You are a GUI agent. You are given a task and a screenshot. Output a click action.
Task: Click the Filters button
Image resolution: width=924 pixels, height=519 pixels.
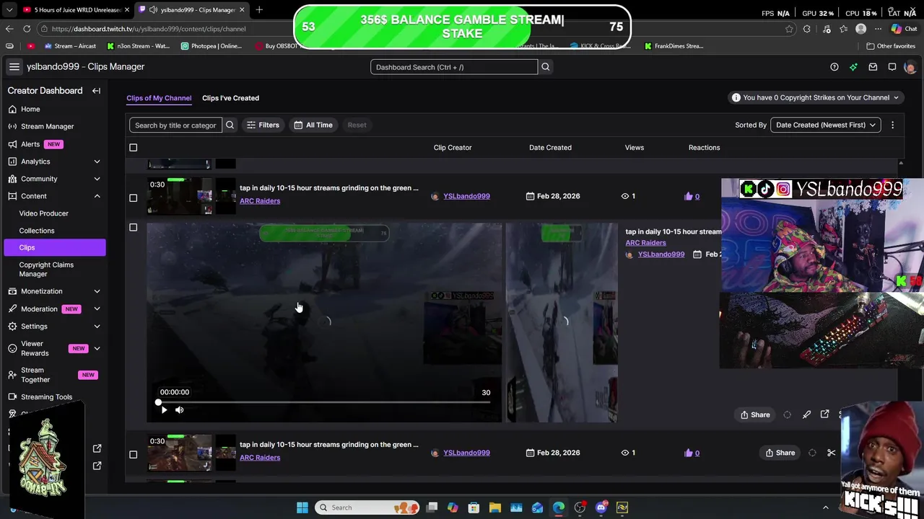coord(263,125)
